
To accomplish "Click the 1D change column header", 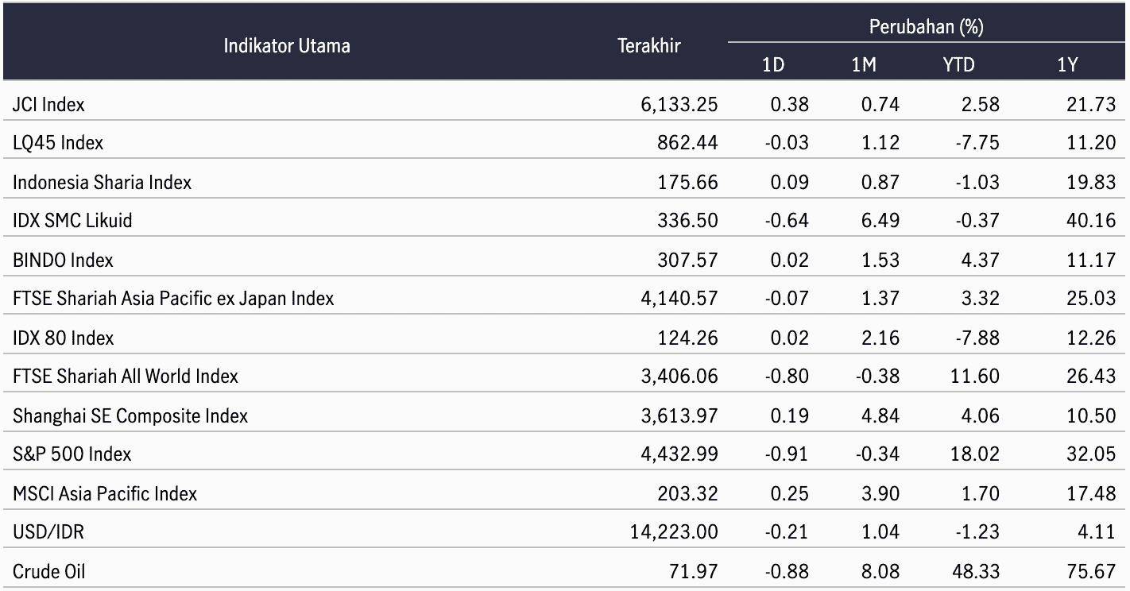I will (x=773, y=65).
